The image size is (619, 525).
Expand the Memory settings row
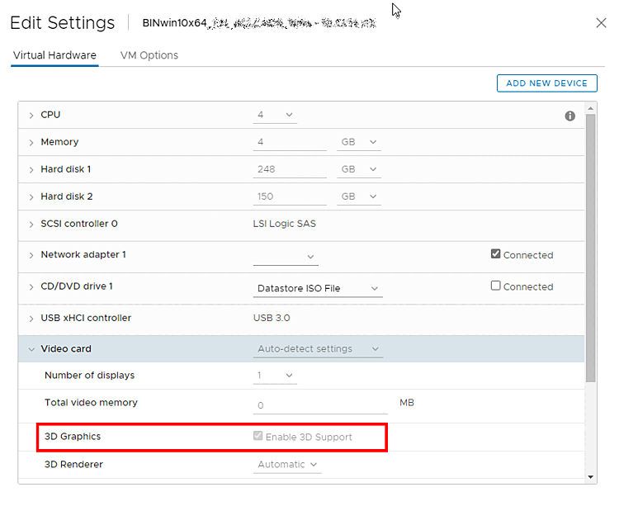point(31,143)
